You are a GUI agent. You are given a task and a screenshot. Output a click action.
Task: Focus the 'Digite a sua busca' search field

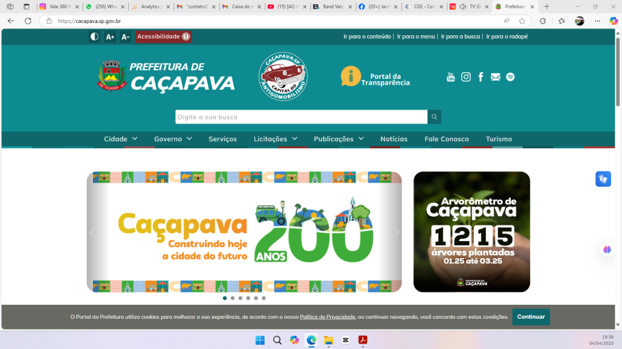(x=301, y=117)
